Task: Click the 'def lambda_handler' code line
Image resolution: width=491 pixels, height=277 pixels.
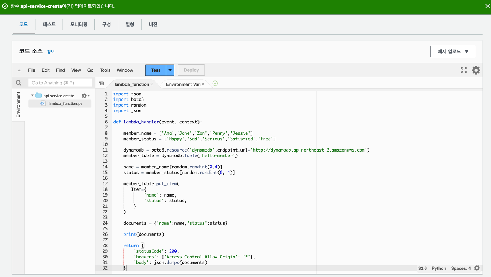Action: (158, 122)
